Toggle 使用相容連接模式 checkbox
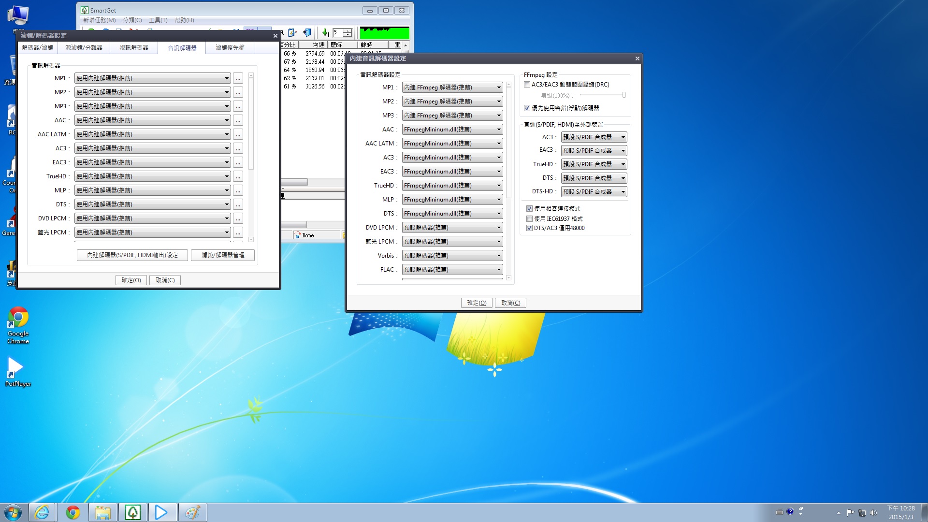928x522 pixels. [x=530, y=209]
